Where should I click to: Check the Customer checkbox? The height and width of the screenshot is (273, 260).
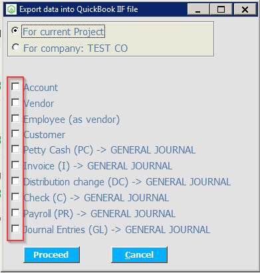pyautogui.click(x=15, y=134)
